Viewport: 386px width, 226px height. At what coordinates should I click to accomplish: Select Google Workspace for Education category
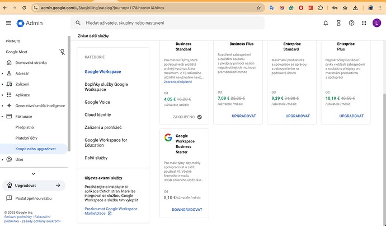pos(106,142)
